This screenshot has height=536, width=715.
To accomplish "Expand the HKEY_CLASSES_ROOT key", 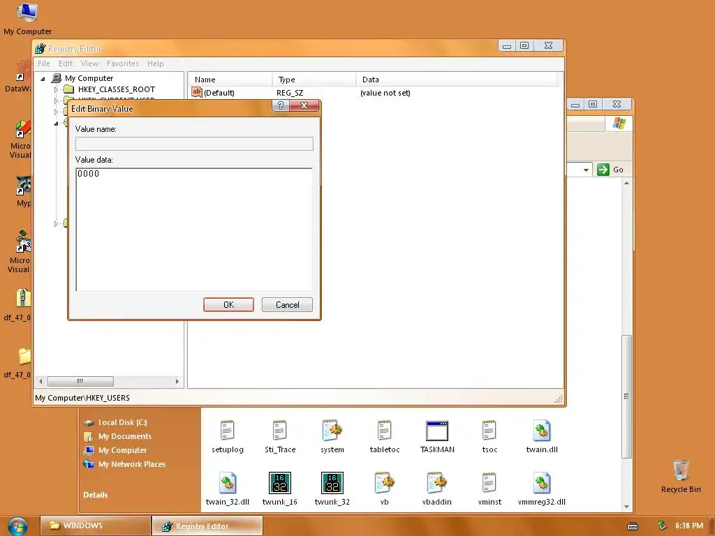I will 56,89.
